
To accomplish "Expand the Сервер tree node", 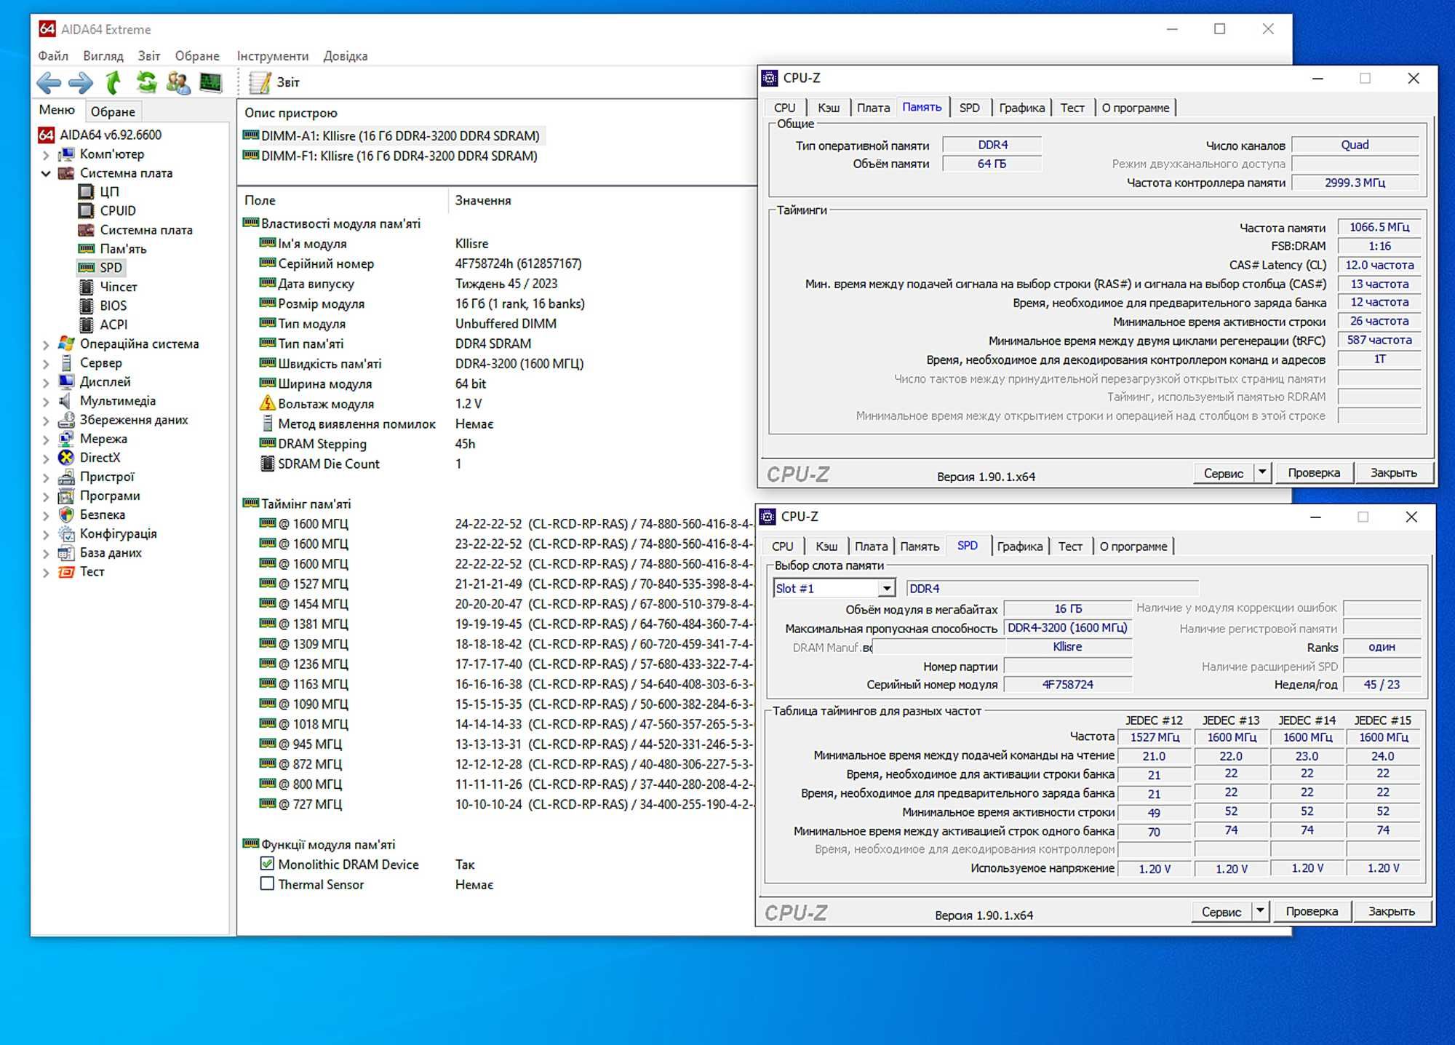I will [46, 363].
